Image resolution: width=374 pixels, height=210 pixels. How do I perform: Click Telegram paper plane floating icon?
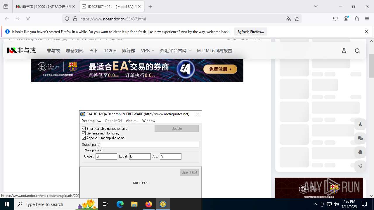(360, 166)
